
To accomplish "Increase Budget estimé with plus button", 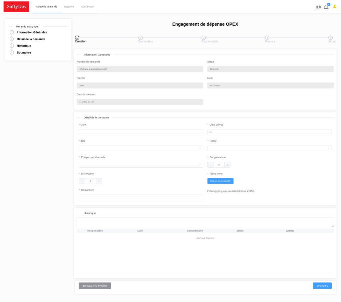I will [227, 165].
